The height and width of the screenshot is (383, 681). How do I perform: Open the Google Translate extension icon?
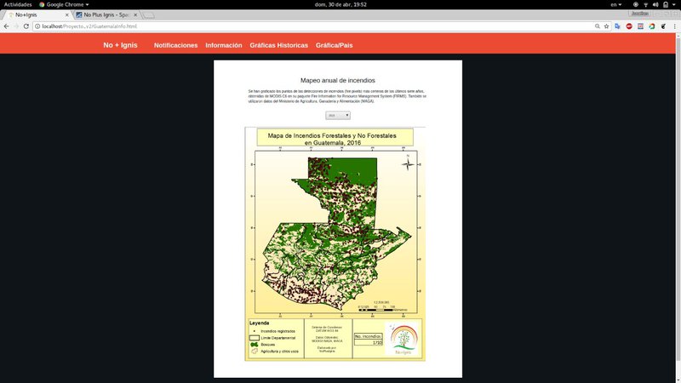pyautogui.click(x=617, y=26)
